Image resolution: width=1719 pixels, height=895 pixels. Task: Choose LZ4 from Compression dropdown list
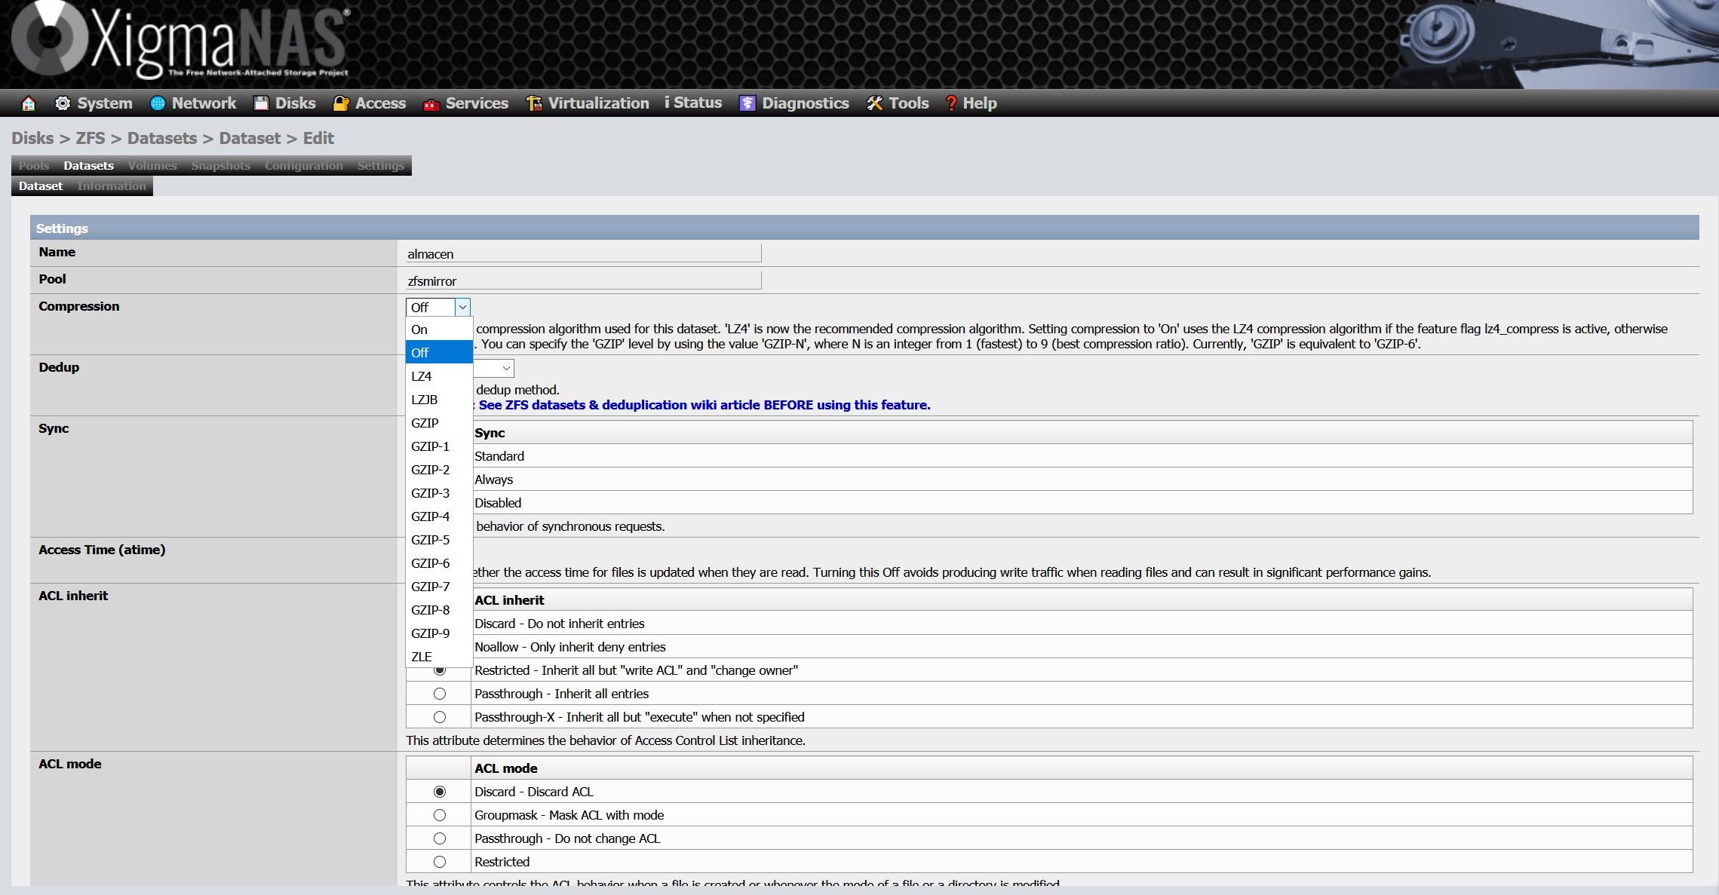tap(422, 376)
